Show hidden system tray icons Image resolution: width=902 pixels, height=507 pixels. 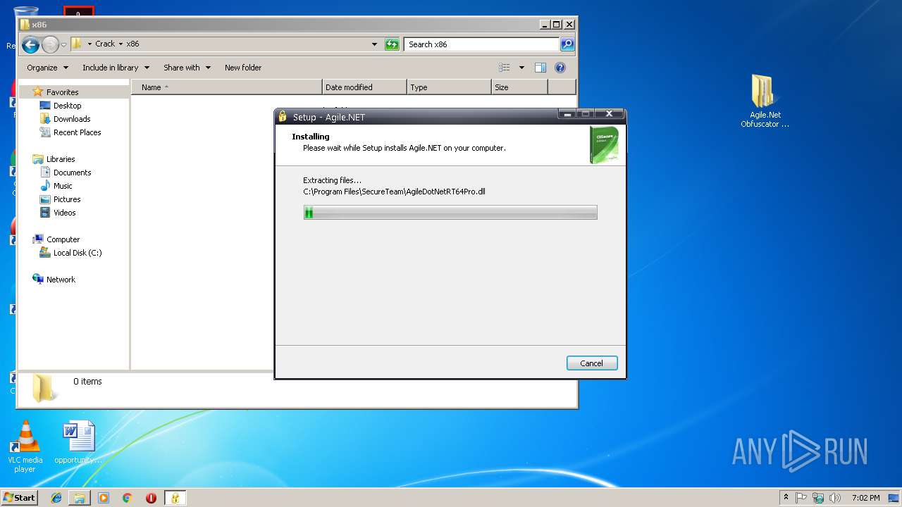[x=786, y=498]
